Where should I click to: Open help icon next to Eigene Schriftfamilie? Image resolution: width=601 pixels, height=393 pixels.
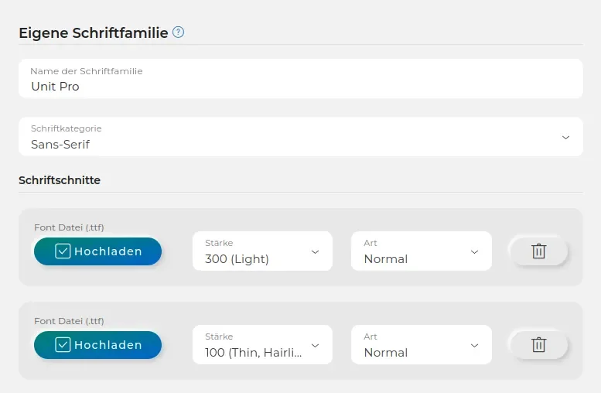tap(178, 32)
